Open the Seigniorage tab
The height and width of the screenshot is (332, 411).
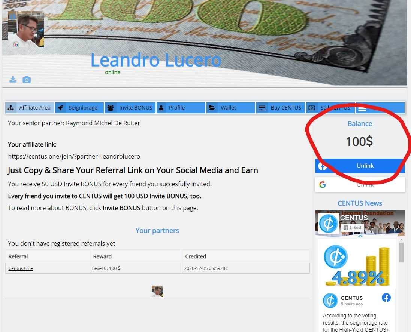(79, 108)
